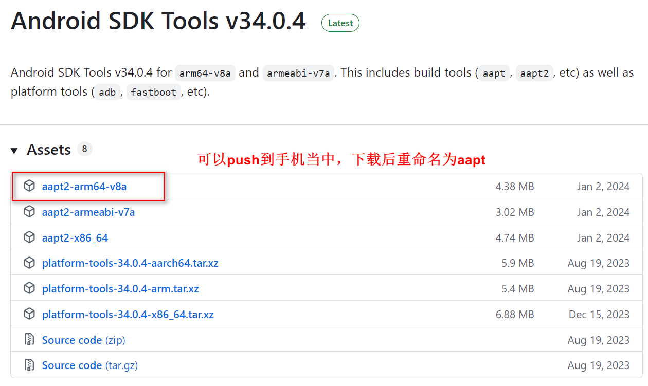The width and height of the screenshot is (648, 386).
Task: Download aapt2-armeabi-v7a asset
Action: tap(88, 212)
